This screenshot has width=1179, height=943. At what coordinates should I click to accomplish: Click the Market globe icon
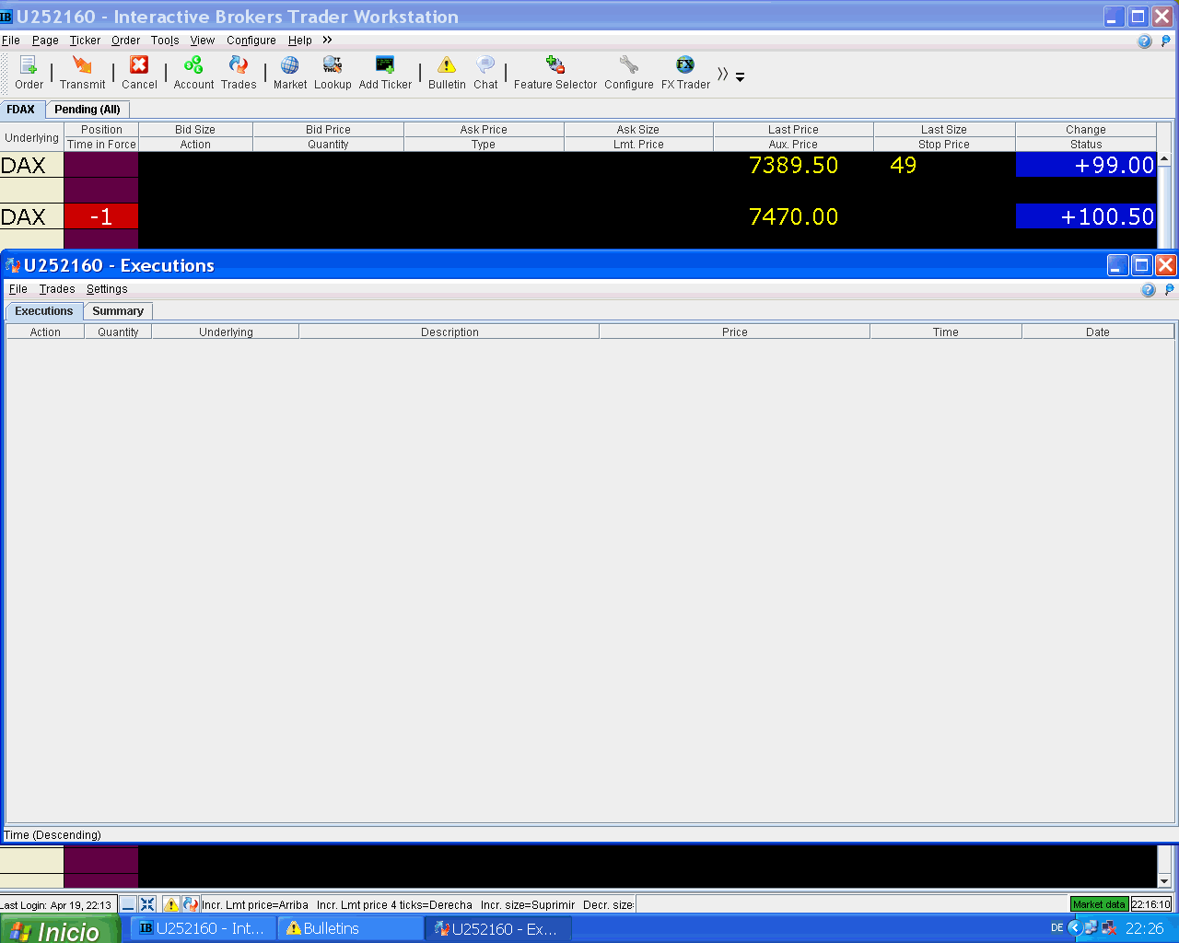290,72
